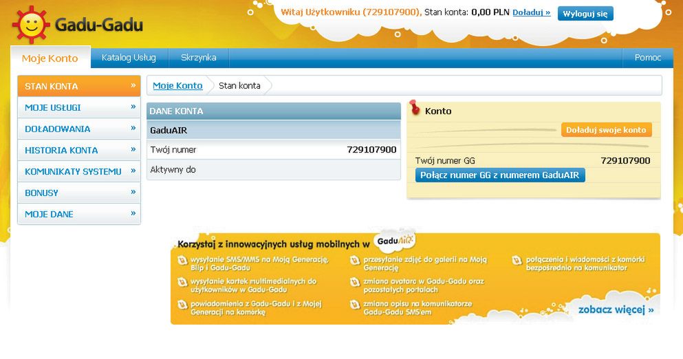This screenshot has height=359, width=683.
Task: Click the 'DANE KONTA' panel header
Action: tap(274, 111)
